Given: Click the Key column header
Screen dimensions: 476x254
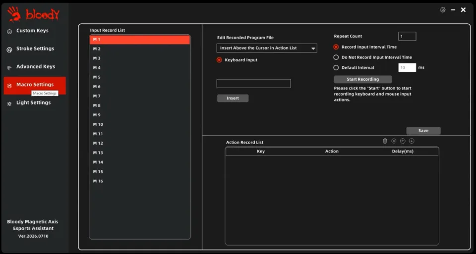Looking at the screenshot, I should [261, 151].
